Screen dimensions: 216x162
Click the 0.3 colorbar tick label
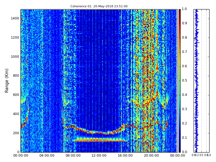[184, 109]
